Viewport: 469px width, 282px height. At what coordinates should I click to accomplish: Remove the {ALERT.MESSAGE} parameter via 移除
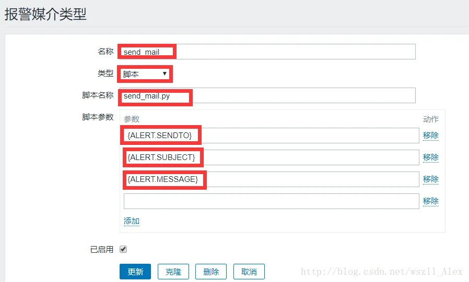(430, 179)
